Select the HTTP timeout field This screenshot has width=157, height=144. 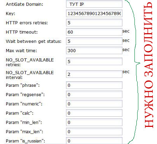[x=94, y=32]
